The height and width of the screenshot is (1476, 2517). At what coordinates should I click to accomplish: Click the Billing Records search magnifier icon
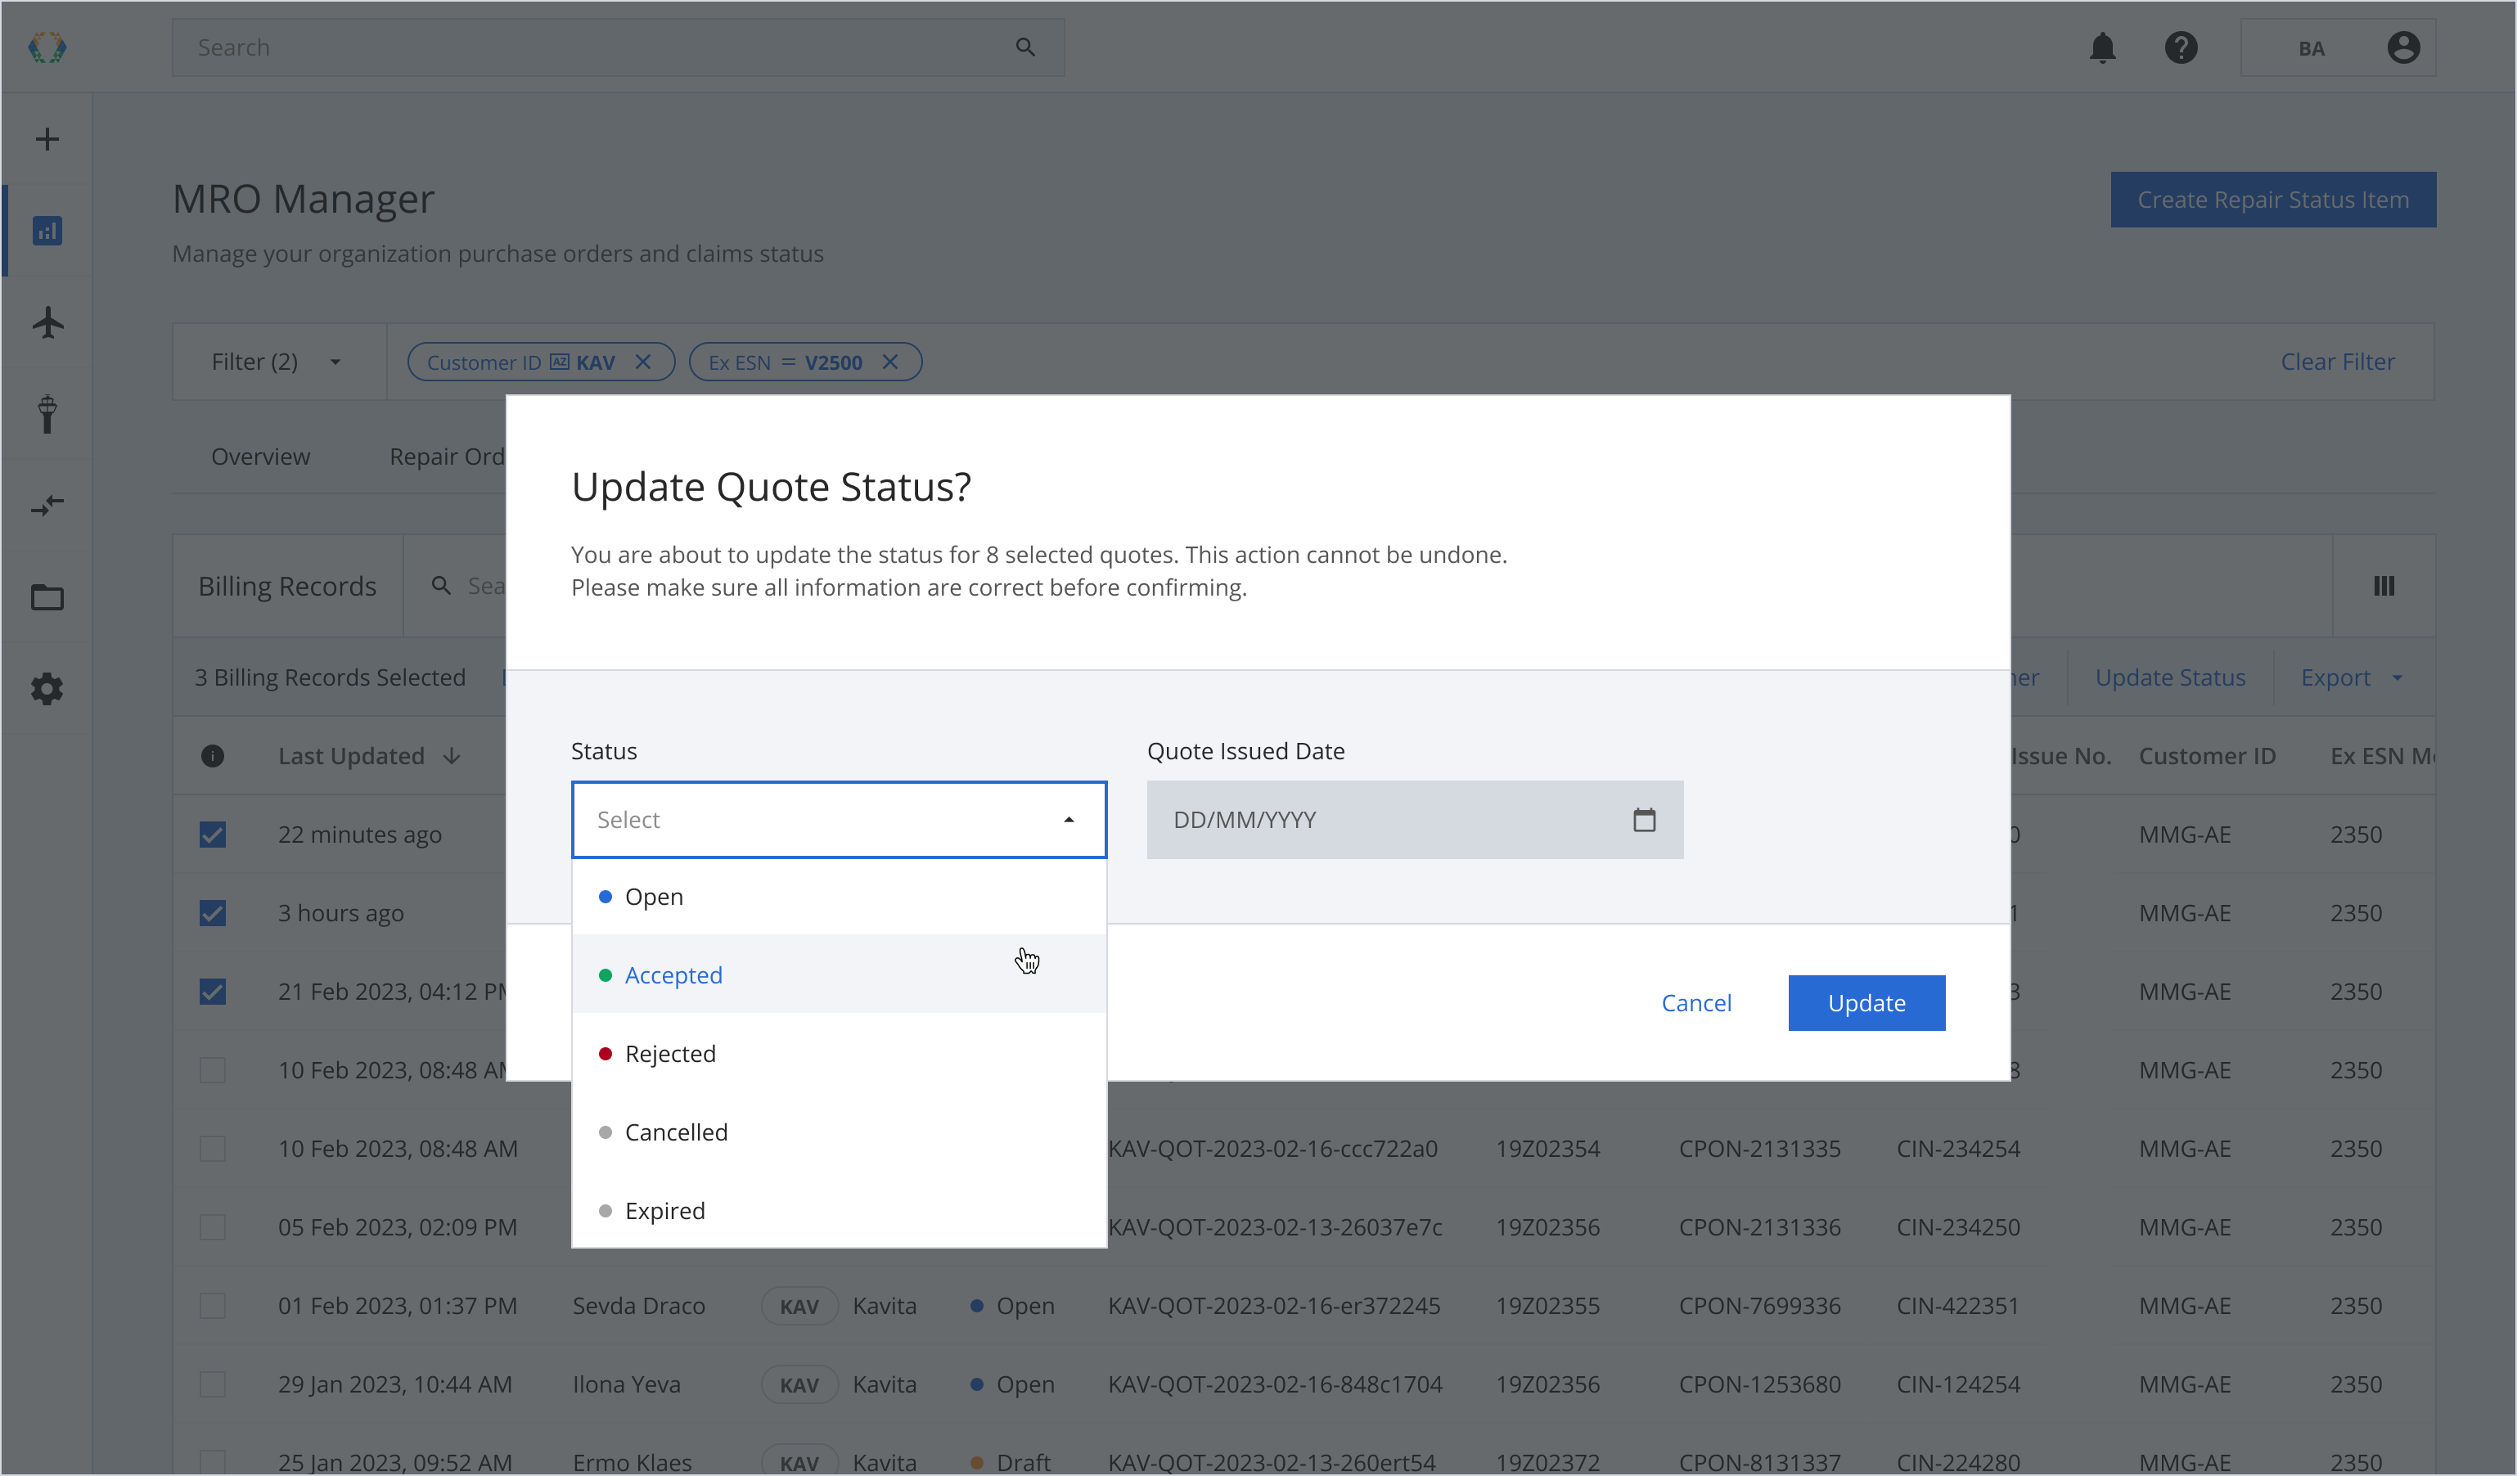[x=440, y=586]
